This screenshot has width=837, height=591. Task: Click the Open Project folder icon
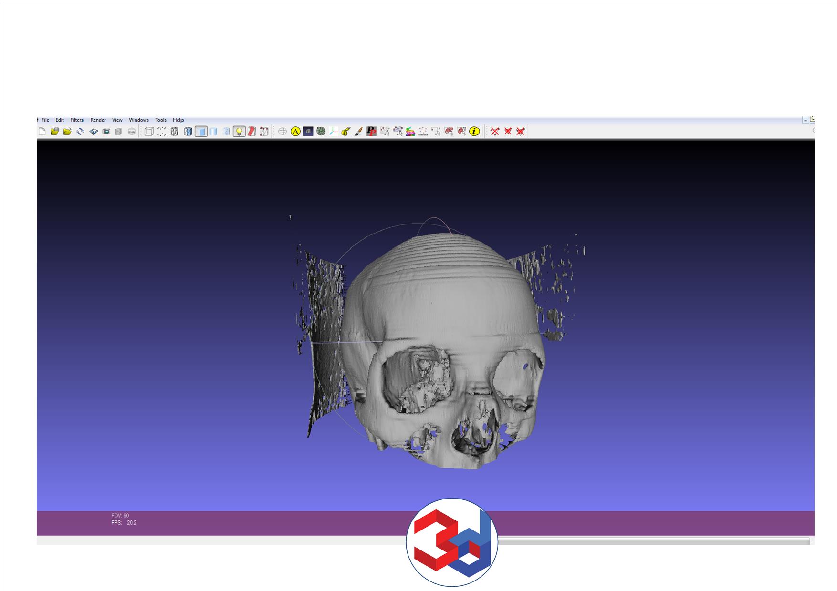pyautogui.click(x=55, y=132)
